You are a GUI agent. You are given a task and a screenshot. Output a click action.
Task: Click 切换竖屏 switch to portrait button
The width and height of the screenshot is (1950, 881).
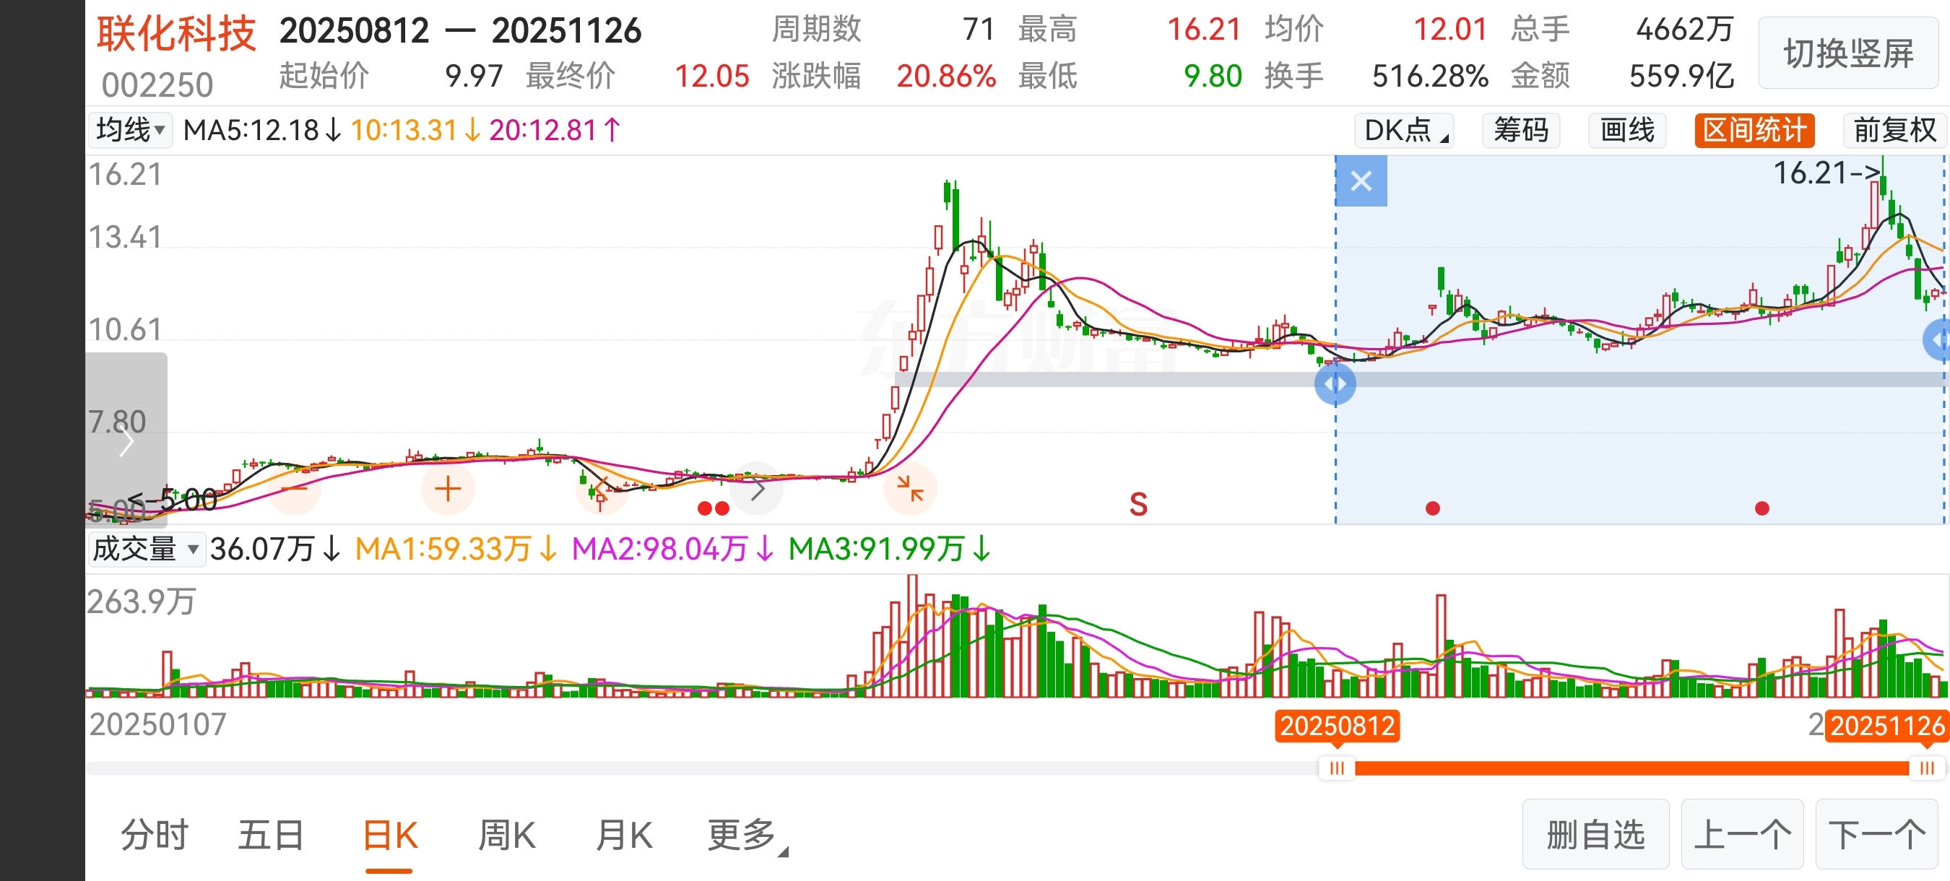tap(1848, 53)
